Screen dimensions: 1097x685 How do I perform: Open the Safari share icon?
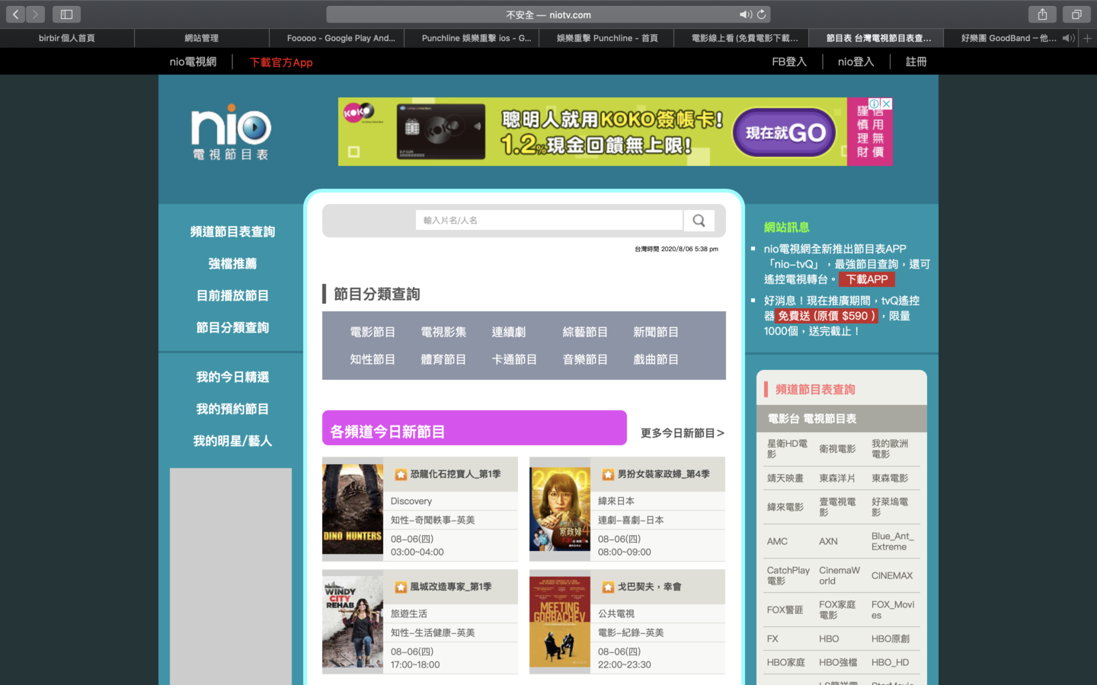[1042, 14]
